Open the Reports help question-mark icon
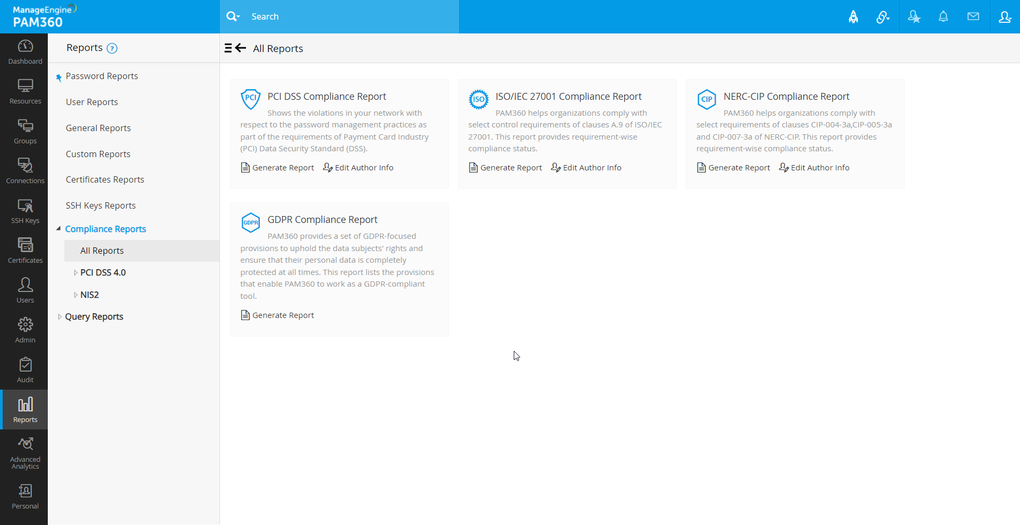Image resolution: width=1020 pixels, height=525 pixels. point(112,48)
